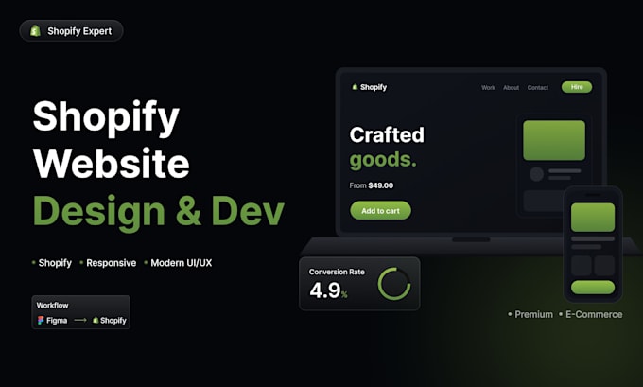Click the Shopify bag icon in Workflow
643x387 pixels.
96,320
